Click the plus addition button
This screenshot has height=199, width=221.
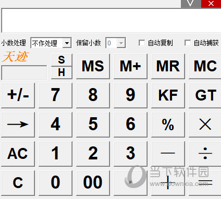point(168,183)
